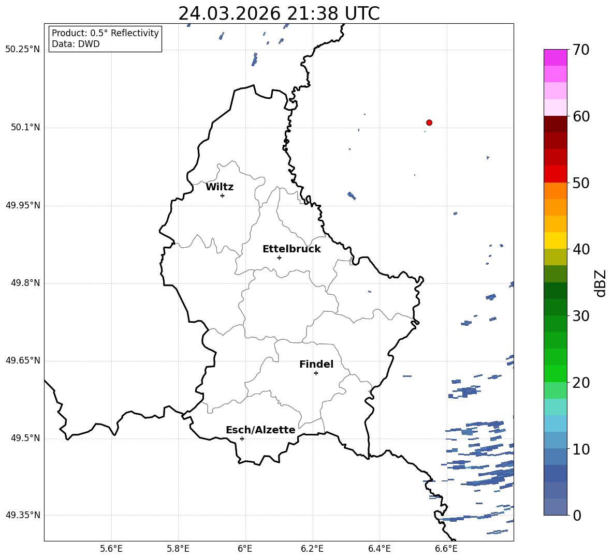Click the 50.1°N latitude label
This screenshot has height=559, width=613.
click(x=25, y=128)
